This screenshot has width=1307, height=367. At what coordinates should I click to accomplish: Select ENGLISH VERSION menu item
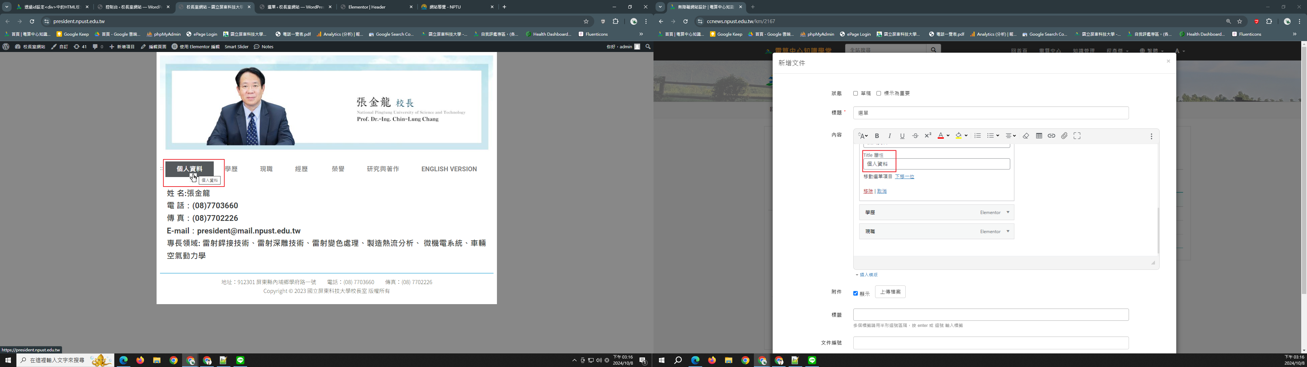pyautogui.click(x=449, y=169)
